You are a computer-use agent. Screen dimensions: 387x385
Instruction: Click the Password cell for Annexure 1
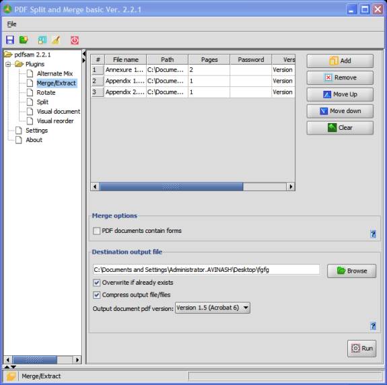[x=251, y=70]
